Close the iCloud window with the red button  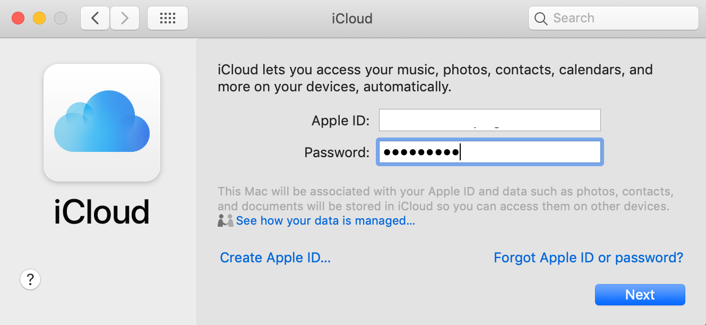click(18, 19)
